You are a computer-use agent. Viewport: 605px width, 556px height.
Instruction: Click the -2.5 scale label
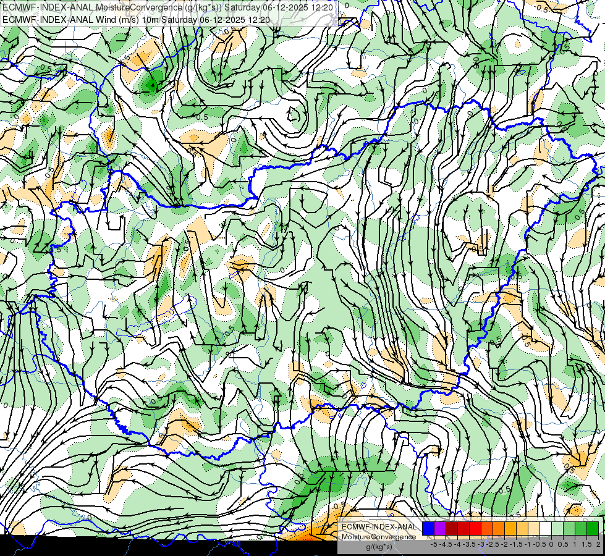(x=493, y=544)
